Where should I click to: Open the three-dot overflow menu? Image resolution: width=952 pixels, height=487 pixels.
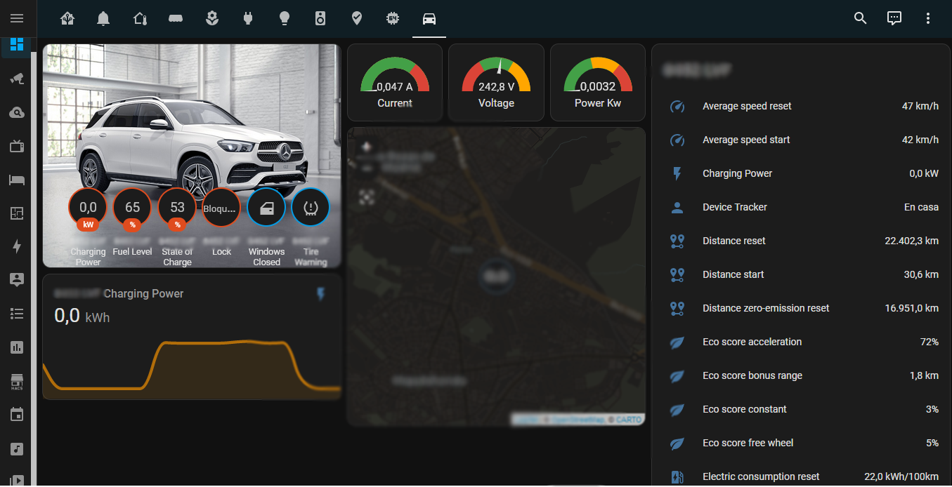pos(927,18)
